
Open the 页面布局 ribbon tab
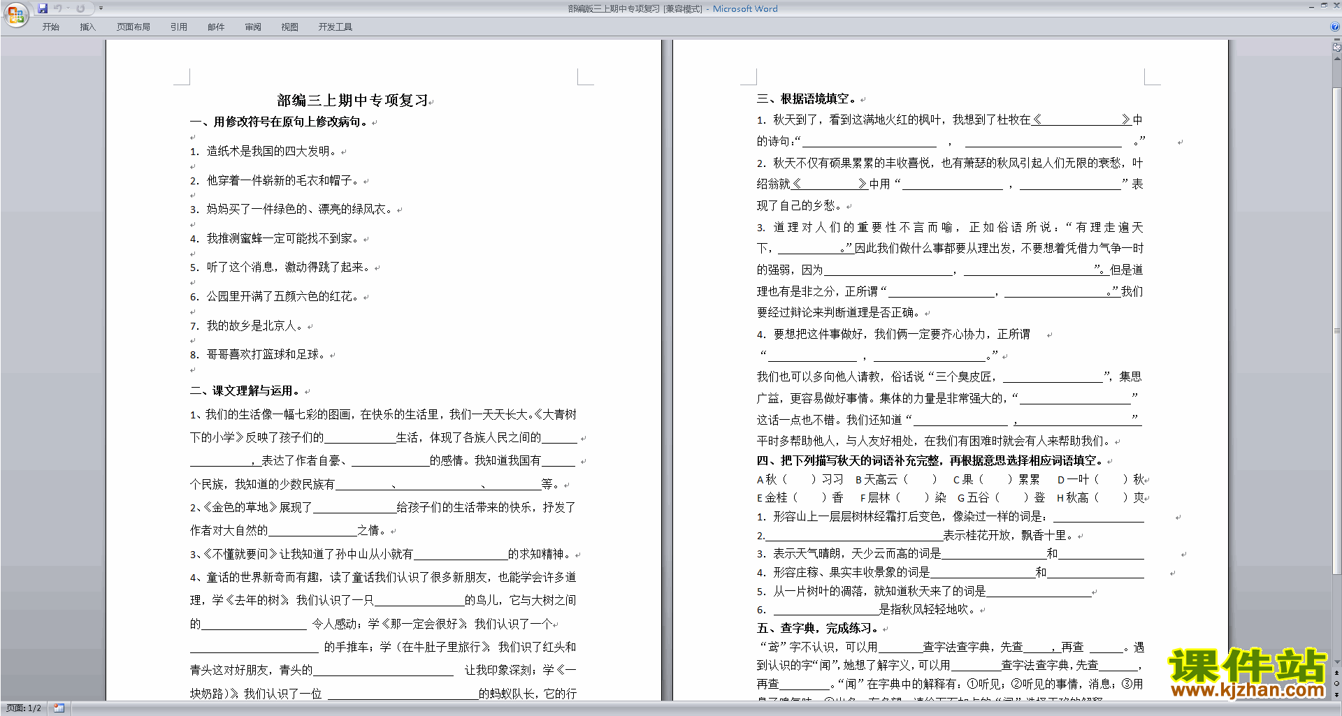(133, 27)
